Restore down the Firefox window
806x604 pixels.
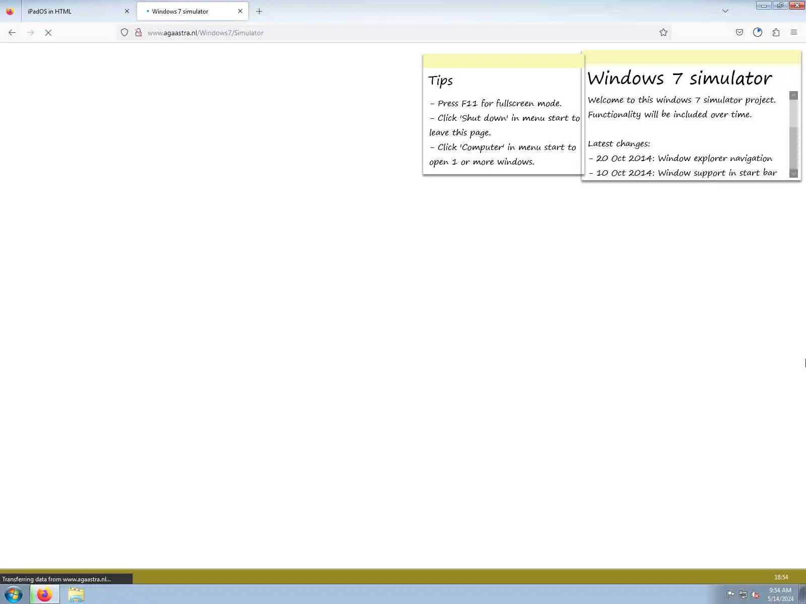780,6
